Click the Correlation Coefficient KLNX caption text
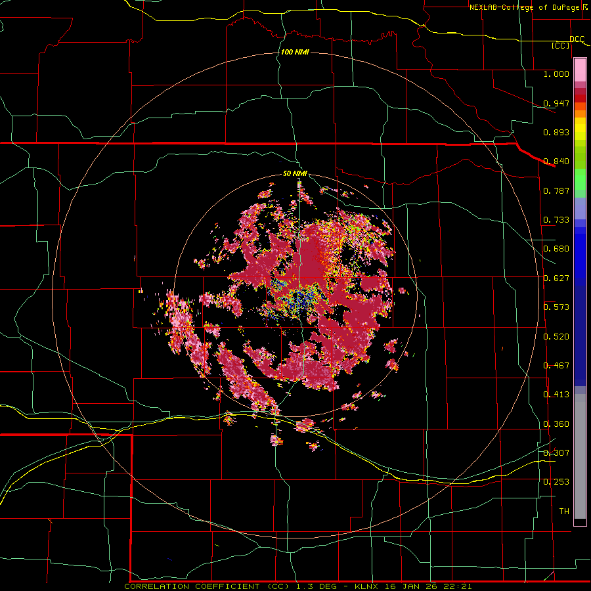 click(298, 586)
